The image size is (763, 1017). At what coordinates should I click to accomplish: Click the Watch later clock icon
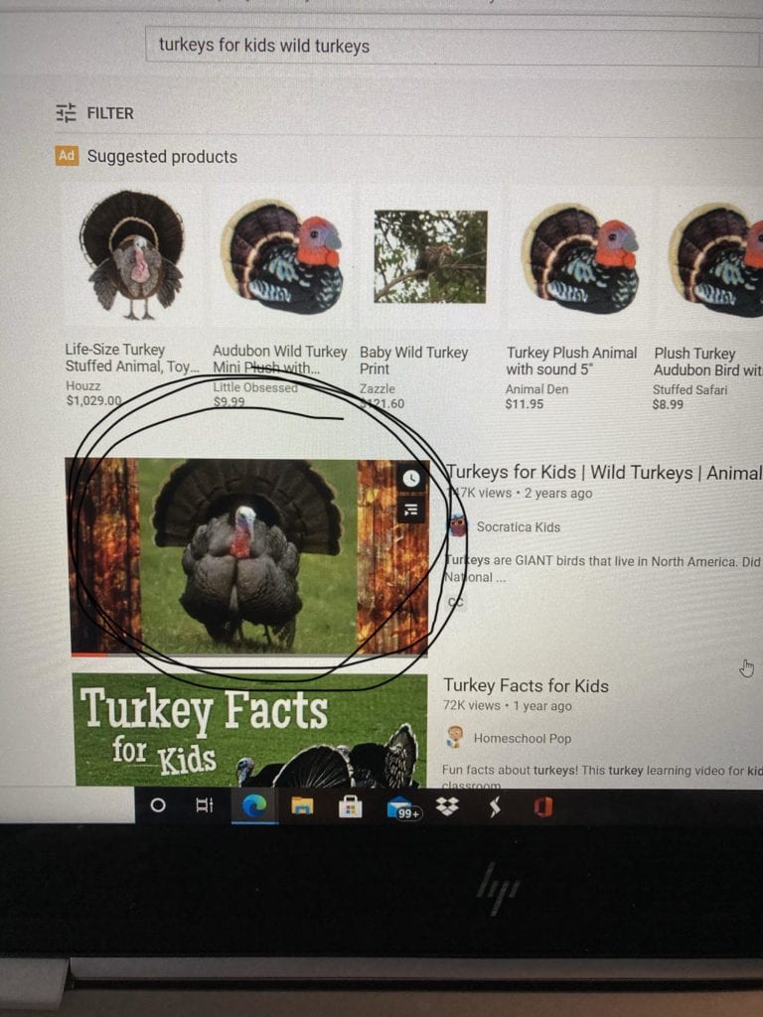tap(410, 479)
